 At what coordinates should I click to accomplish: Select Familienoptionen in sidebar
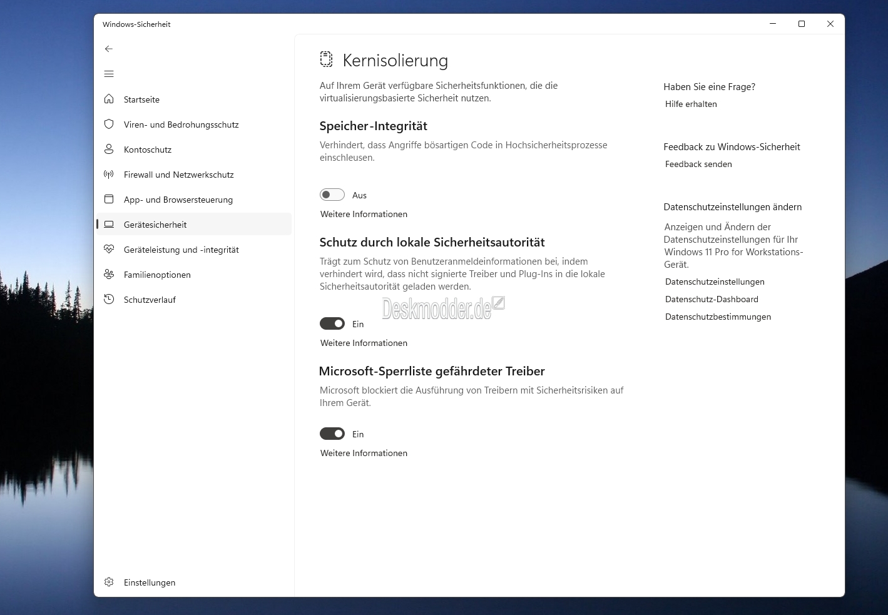click(x=194, y=275)
